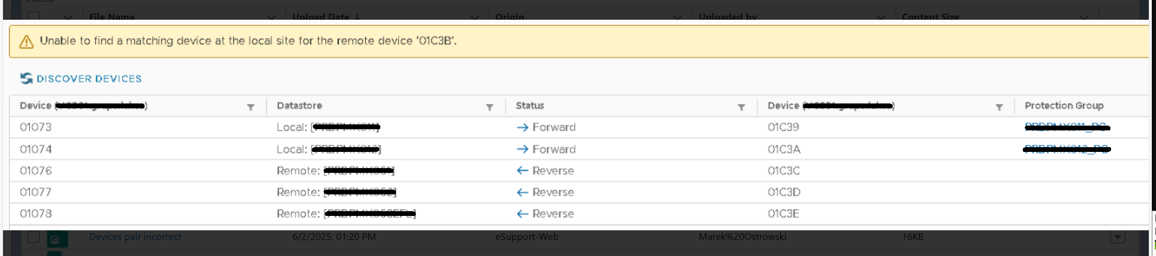The image size is (1156, 256).
Task: Sort by the Protection Group column header
Action: click(x=1064, y=106)
